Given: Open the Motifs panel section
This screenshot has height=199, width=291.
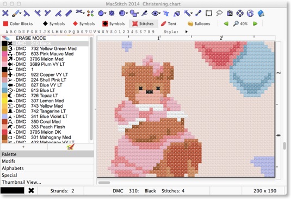Looking at the screenshot, I should point(47,161).
